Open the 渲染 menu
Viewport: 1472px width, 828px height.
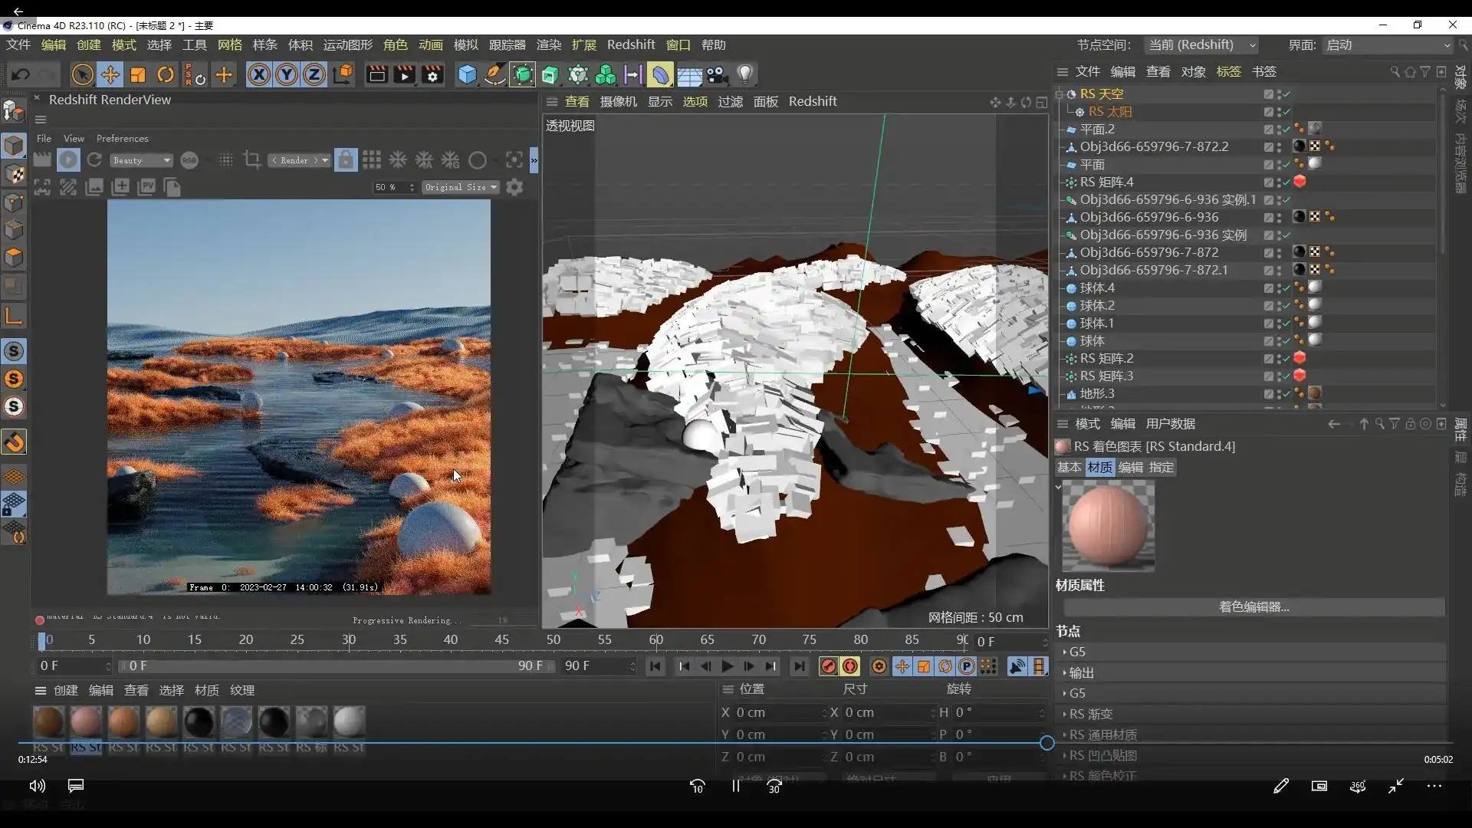coord(548,45)
